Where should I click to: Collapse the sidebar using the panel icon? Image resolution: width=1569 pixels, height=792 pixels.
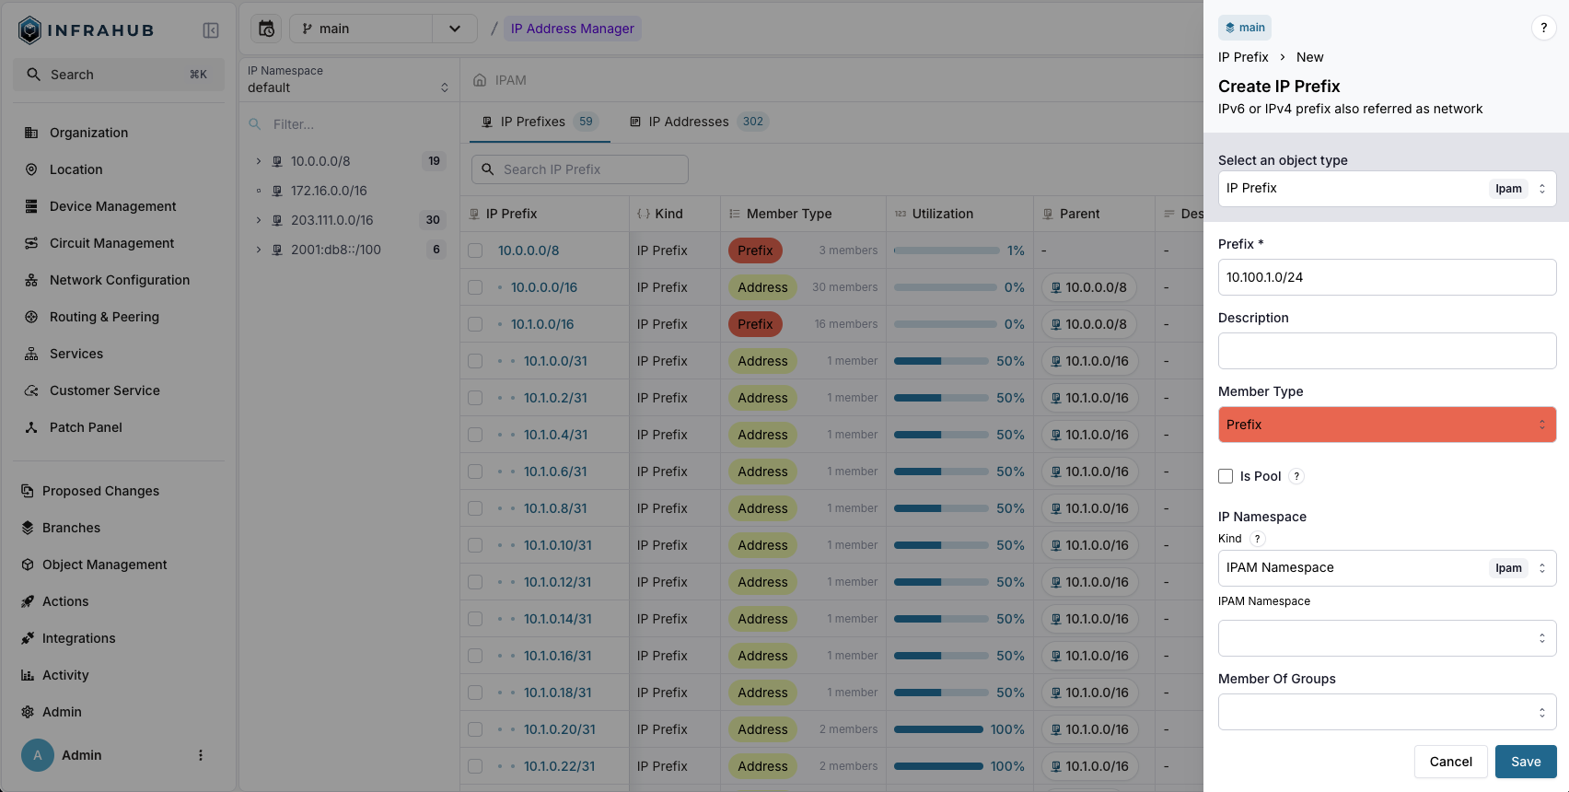[211, 30]
